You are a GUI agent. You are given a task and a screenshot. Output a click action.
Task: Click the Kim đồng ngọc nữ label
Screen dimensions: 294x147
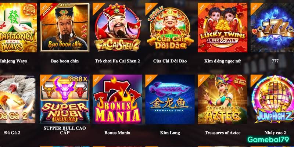click(x=223, y=61)
